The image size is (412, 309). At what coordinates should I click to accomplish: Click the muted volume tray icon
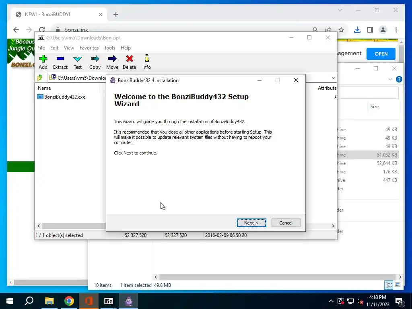[x=360, y=301]
